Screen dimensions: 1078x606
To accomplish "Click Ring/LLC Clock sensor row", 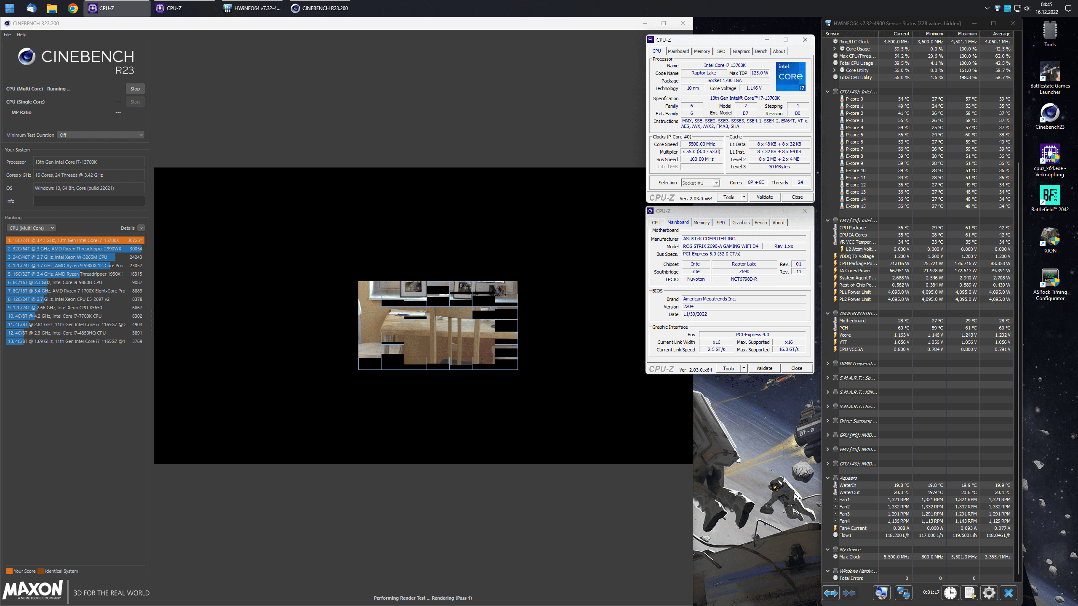I will pos(918,42).
